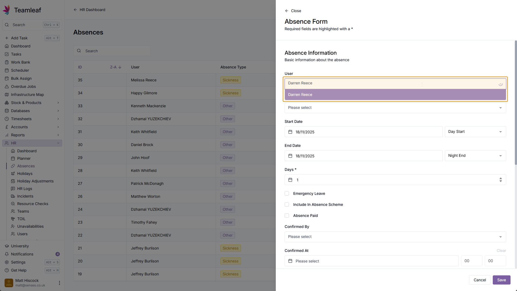The width and height of the screenshot is (517, 291).
Task: Increase Days value with stepper arrow
Action: coord(501,178)
